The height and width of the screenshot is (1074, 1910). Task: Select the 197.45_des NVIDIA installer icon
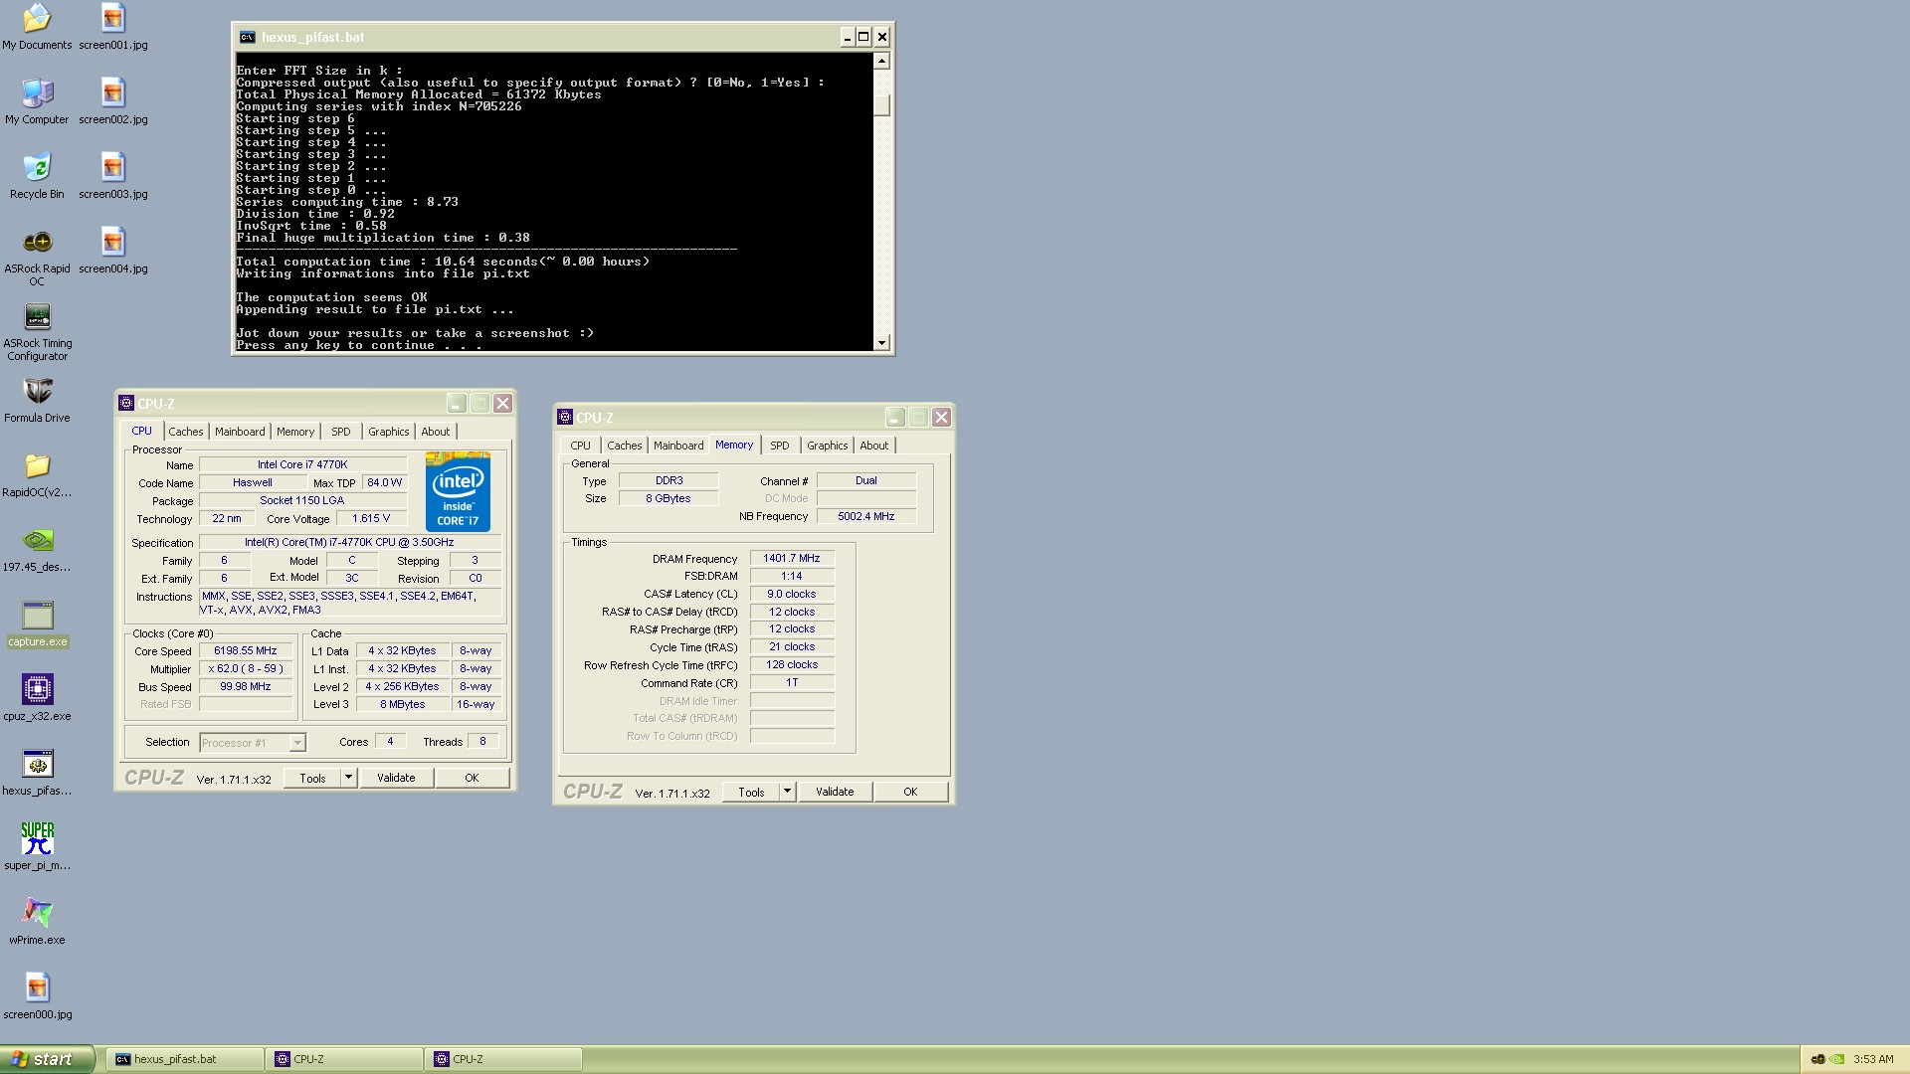pyautogui.click(x=37, y=549)
